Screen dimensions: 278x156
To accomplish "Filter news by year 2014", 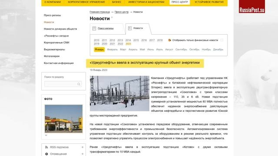I will (128, 40).
